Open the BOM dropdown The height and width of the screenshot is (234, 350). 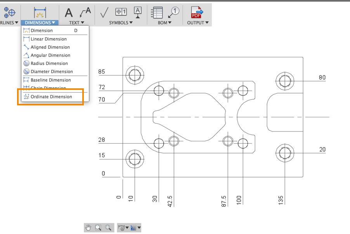[165, 23]
